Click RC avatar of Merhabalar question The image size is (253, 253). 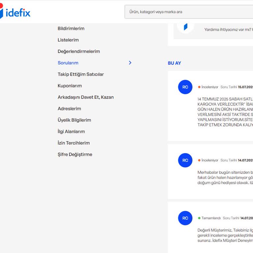click(185, 160)
